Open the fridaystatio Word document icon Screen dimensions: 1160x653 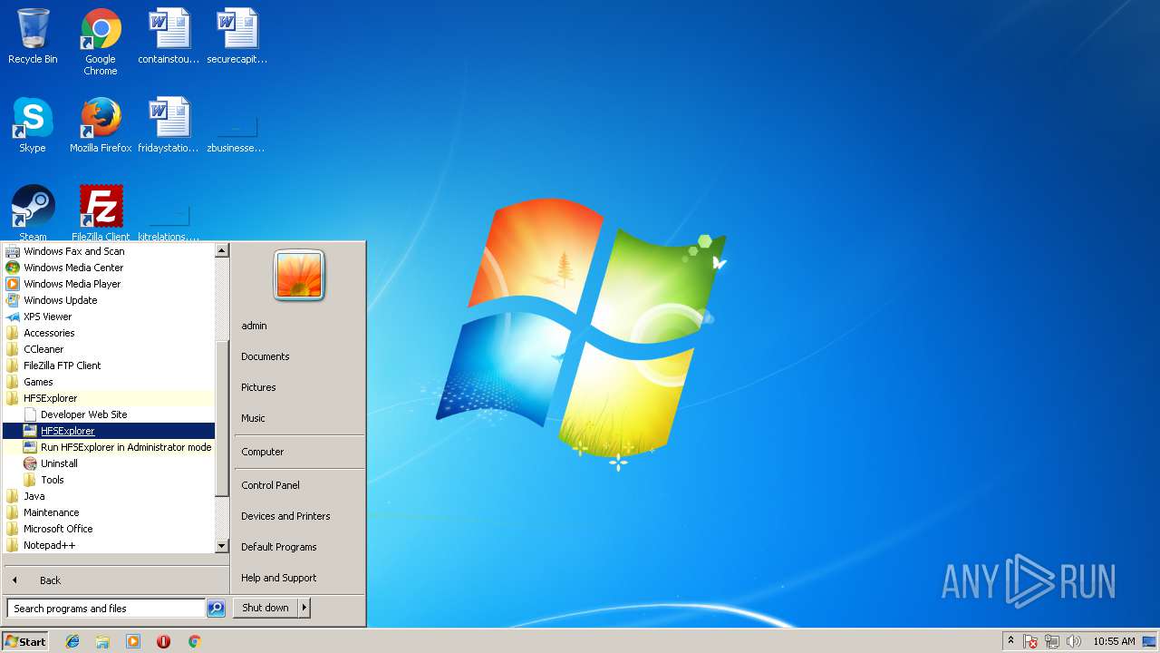pyautogui.click(x=169, y=125)
